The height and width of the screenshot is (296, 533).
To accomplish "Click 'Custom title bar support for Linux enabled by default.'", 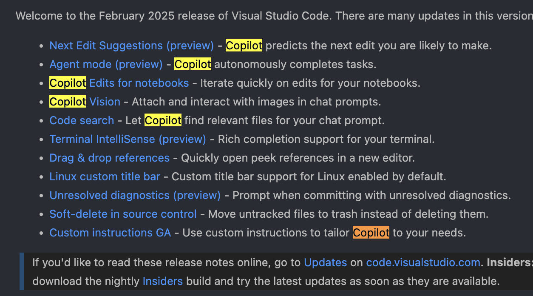I will (309, 176).
